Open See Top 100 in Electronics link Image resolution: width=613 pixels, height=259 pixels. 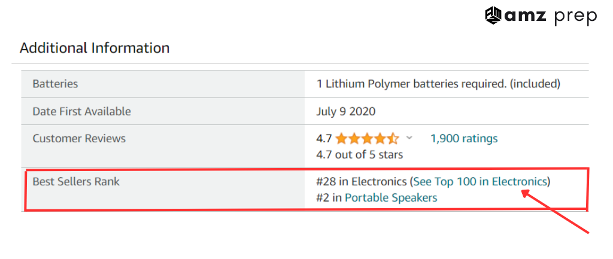point(480,181)
